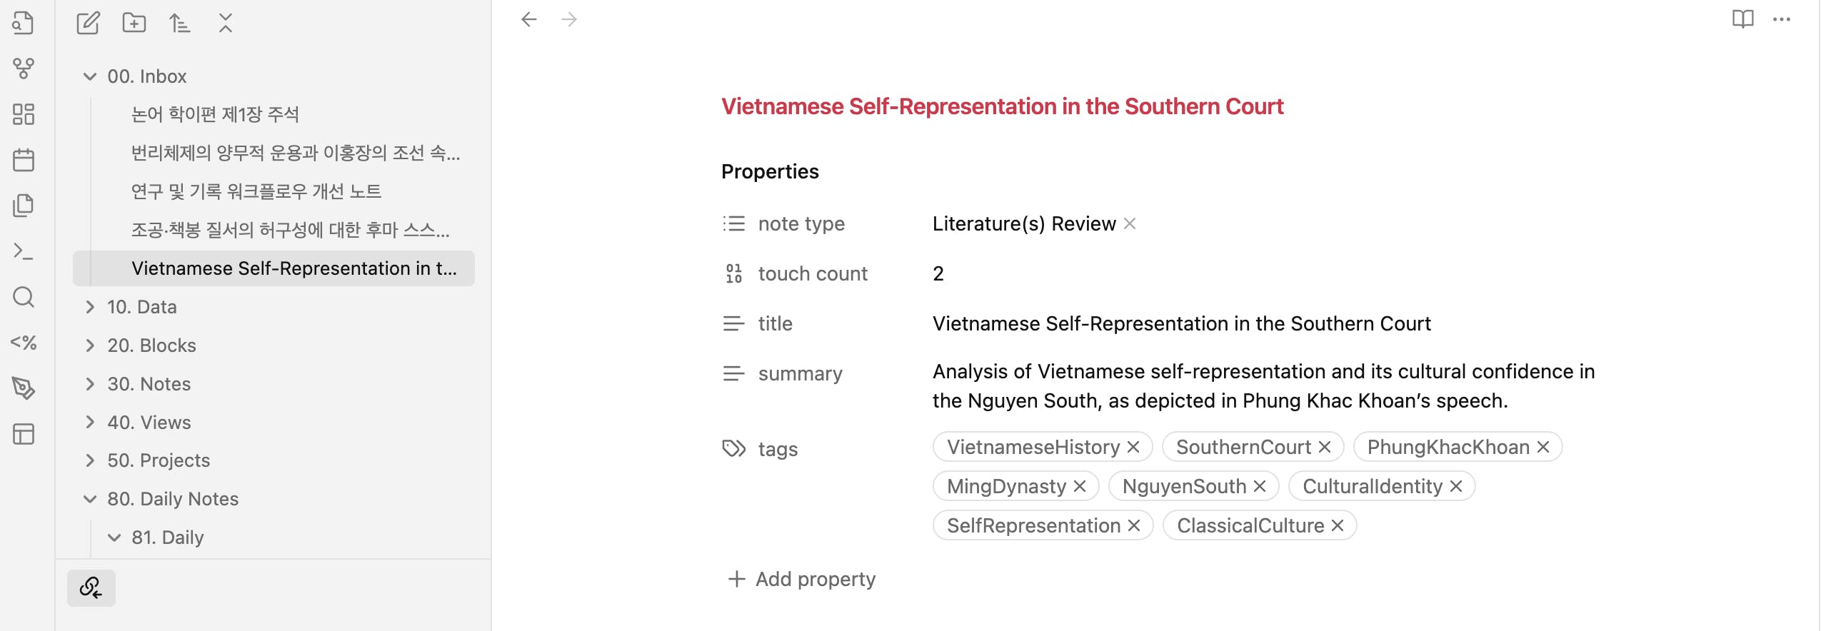This screenshot has height=631, width=1821.
Task: Remove the Literature(s) Review note type value
Action: coord(1130,223)
